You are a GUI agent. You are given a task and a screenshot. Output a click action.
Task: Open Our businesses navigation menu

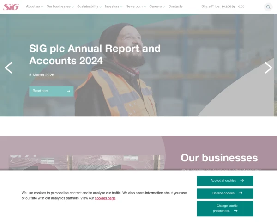[59, 6]
